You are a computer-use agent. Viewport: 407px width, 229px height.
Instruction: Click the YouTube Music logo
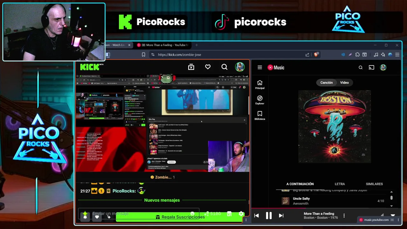(276, 67)
